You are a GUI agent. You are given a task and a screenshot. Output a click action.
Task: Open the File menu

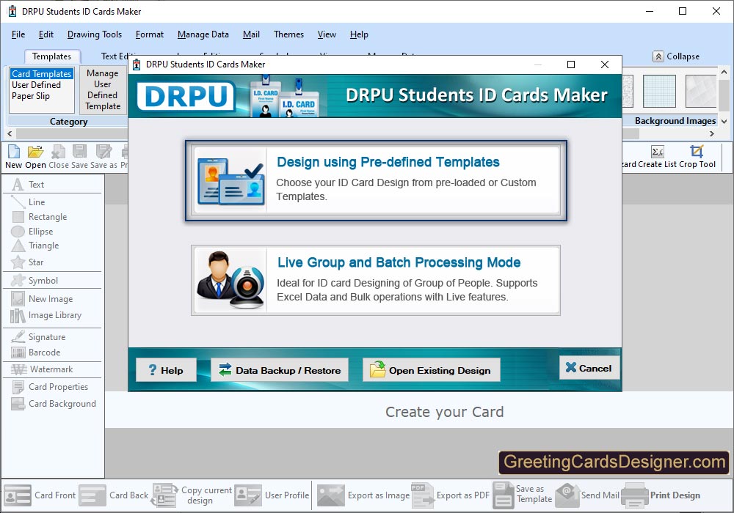click(x=18, y=34)
